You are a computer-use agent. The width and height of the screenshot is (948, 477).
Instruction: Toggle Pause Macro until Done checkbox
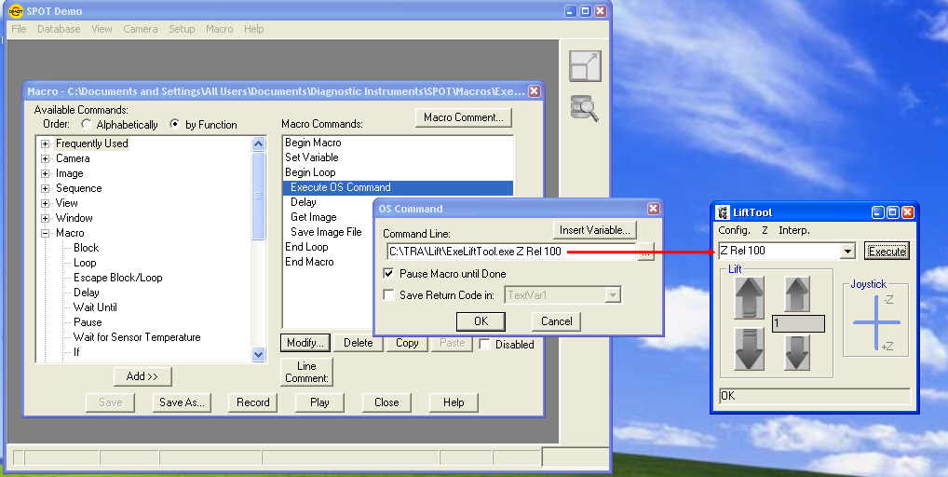388,273
